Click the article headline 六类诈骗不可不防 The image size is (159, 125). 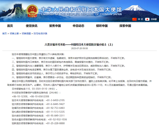[x=79, y=44]
